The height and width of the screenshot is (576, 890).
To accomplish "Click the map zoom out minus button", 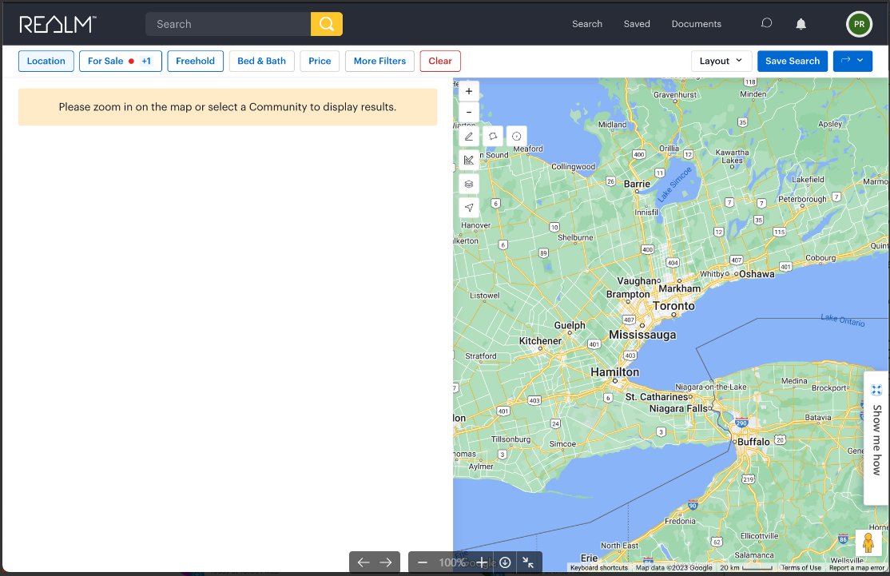I will tap(469, 113).
